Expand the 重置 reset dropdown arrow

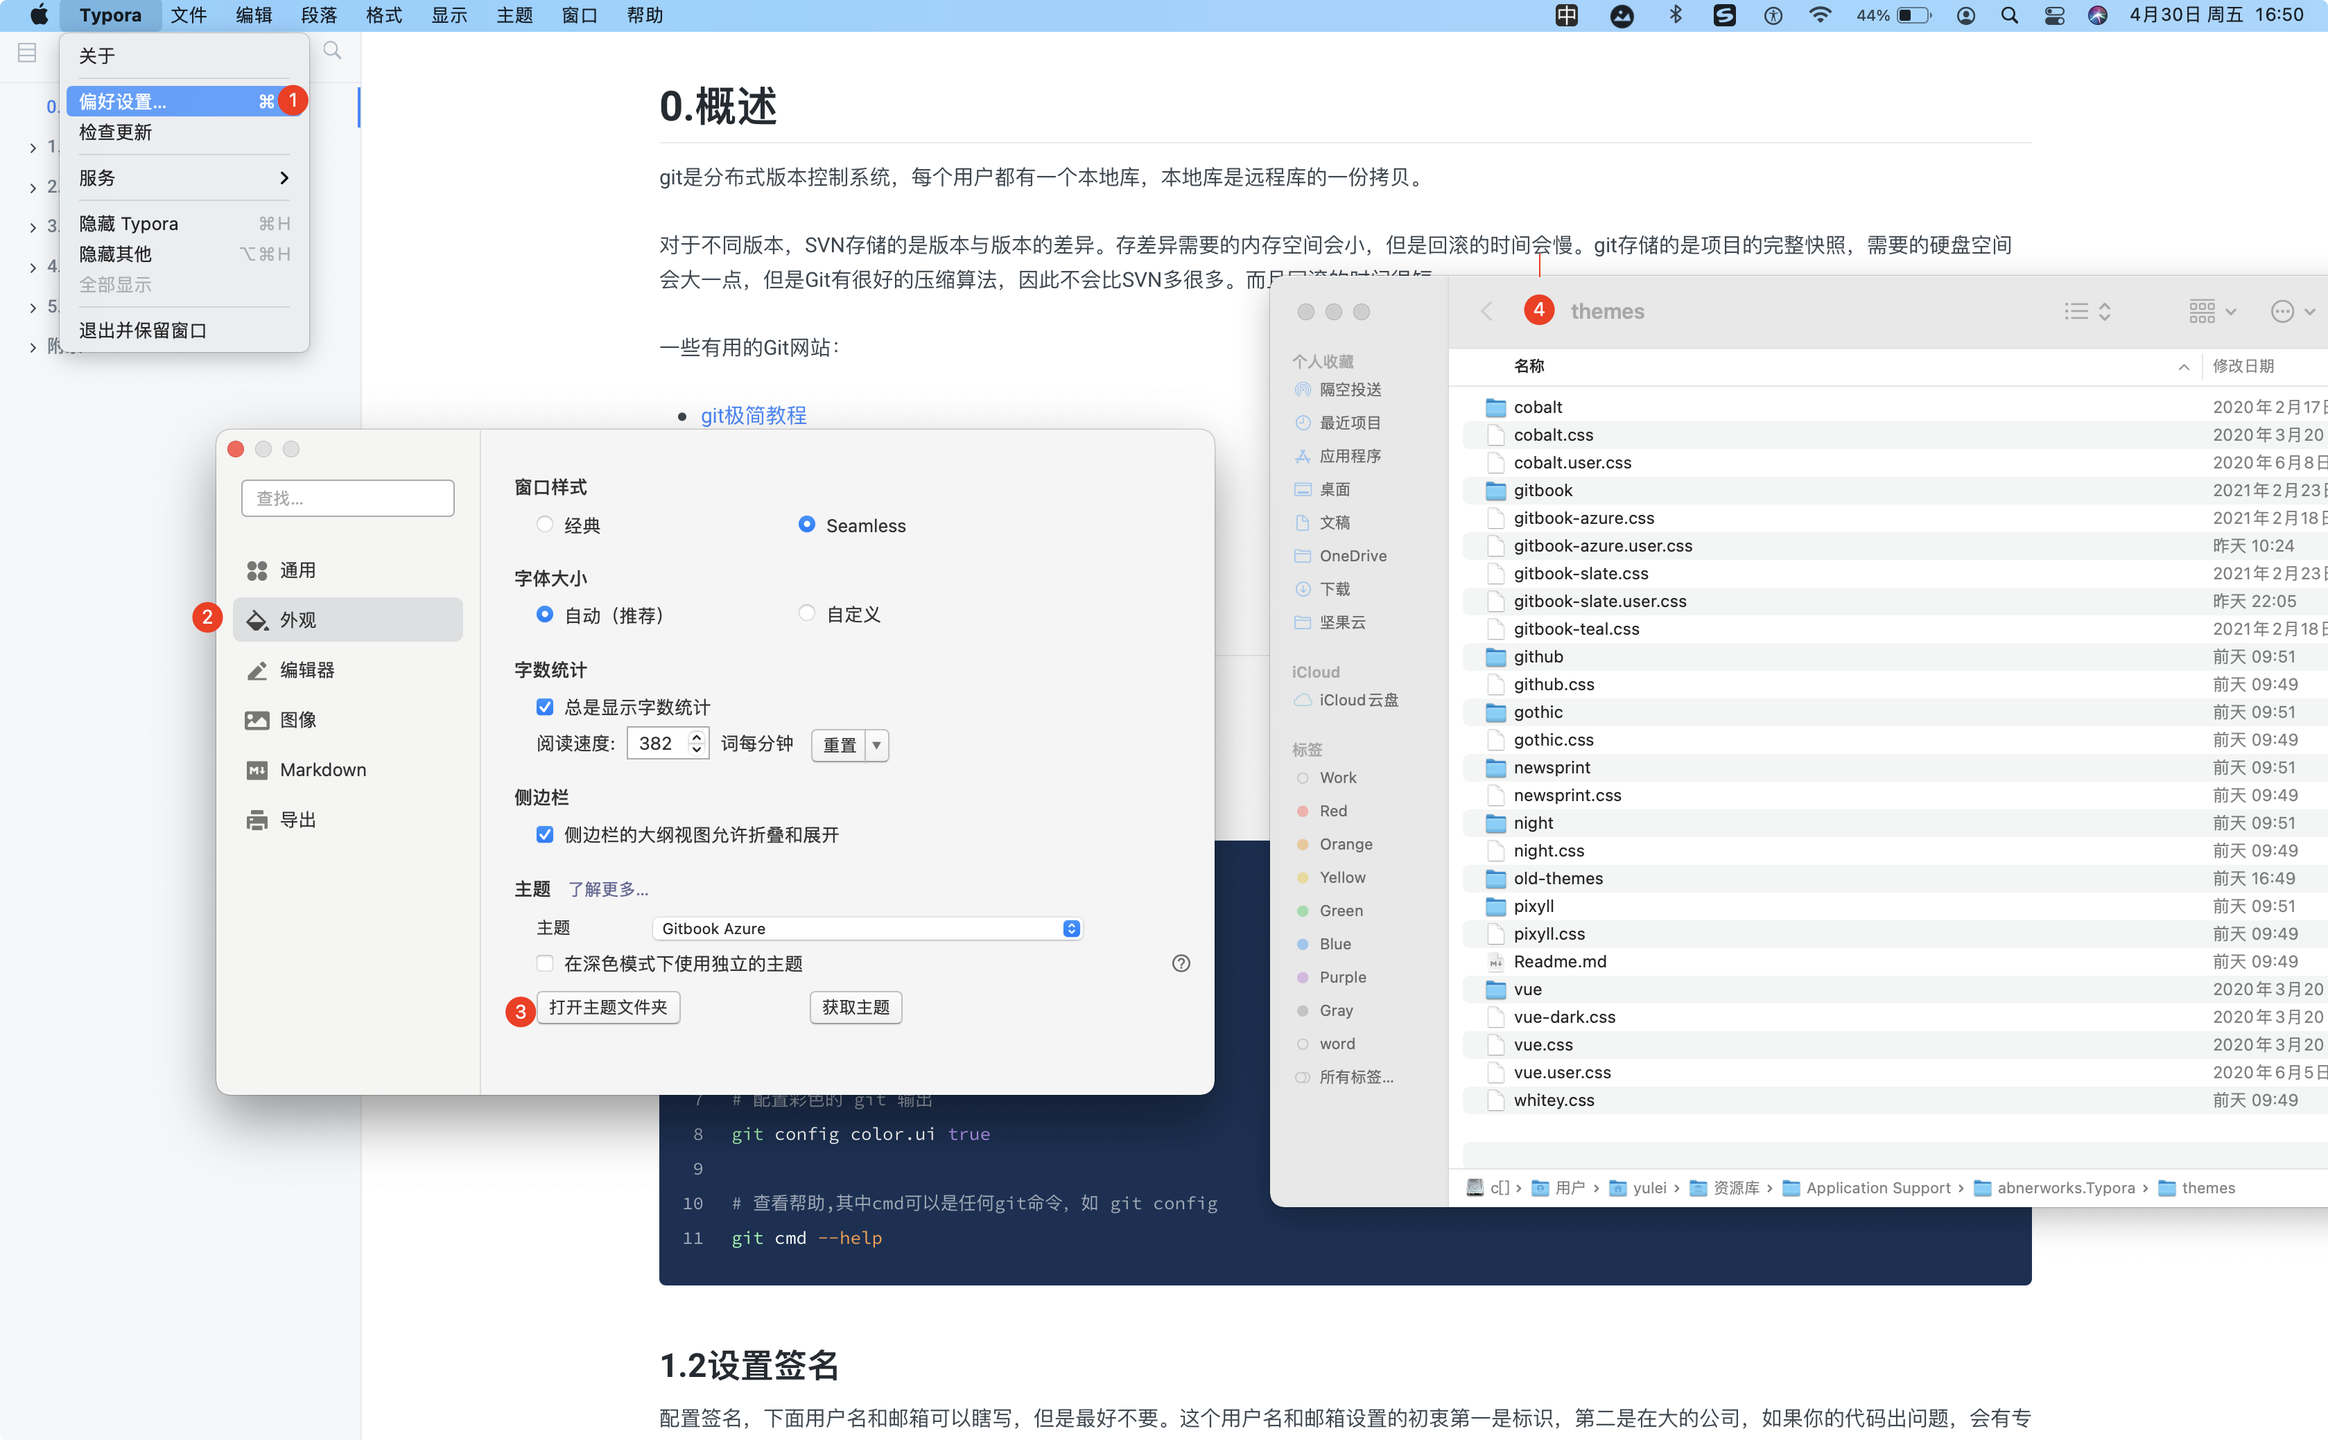coord(876,745)
